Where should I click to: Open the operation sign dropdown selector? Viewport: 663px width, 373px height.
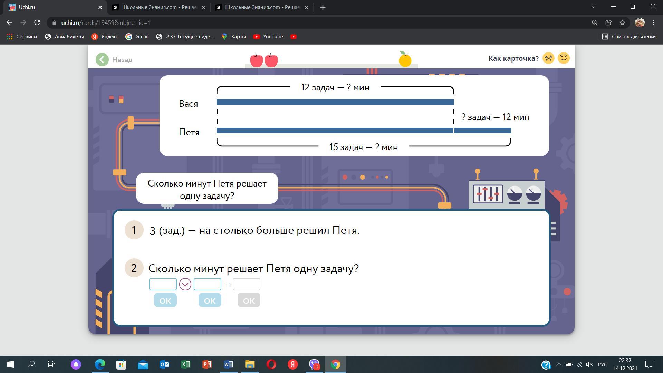(x=185, y=284)
